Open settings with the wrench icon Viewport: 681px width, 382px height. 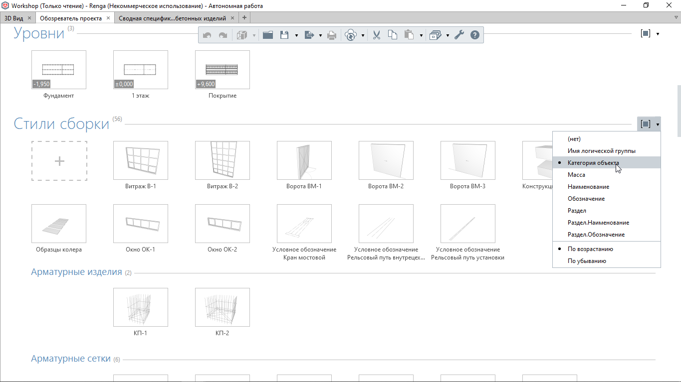(x=459, y=35)
